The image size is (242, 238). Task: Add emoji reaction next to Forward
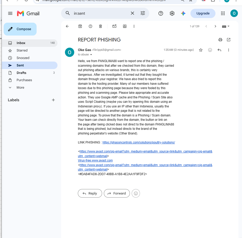click(x=136, y=193)
